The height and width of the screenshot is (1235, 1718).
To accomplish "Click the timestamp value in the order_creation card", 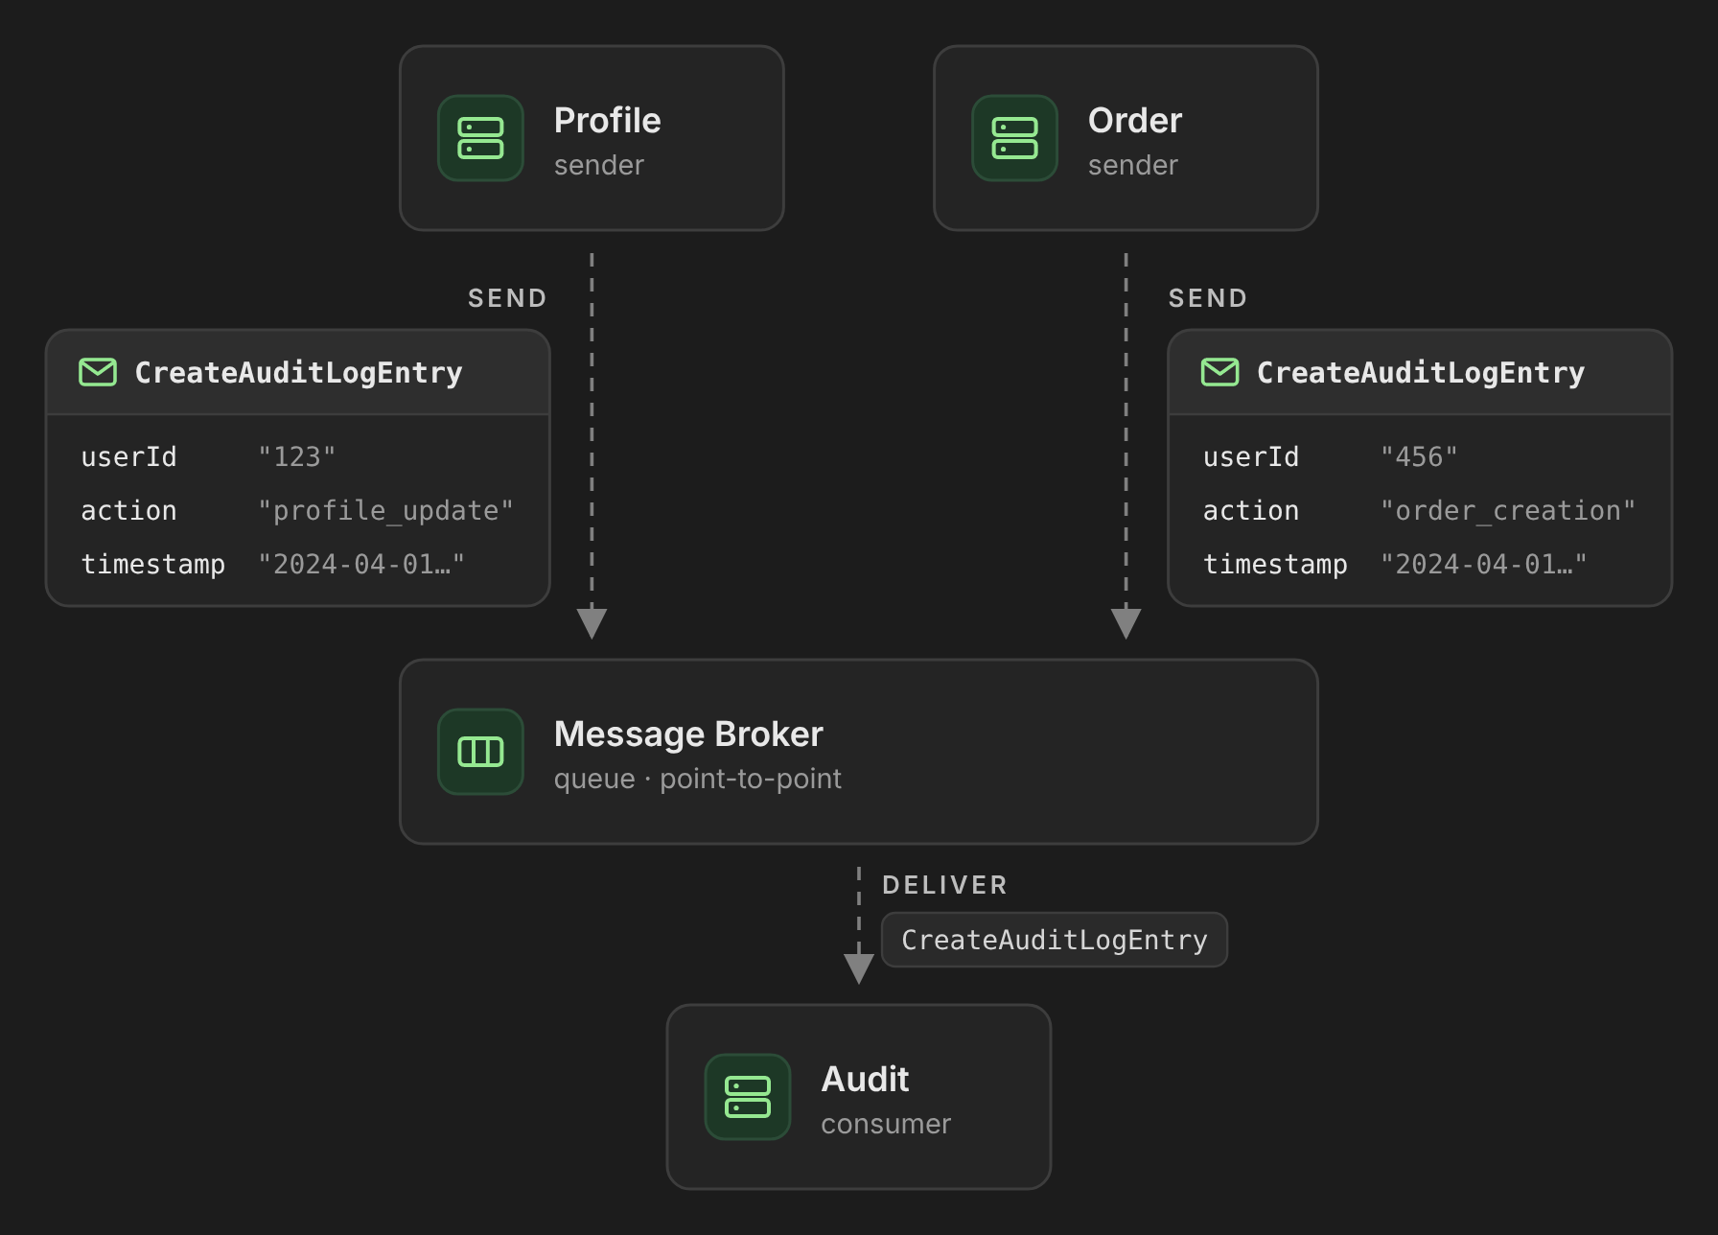I will coord(1483,565).
